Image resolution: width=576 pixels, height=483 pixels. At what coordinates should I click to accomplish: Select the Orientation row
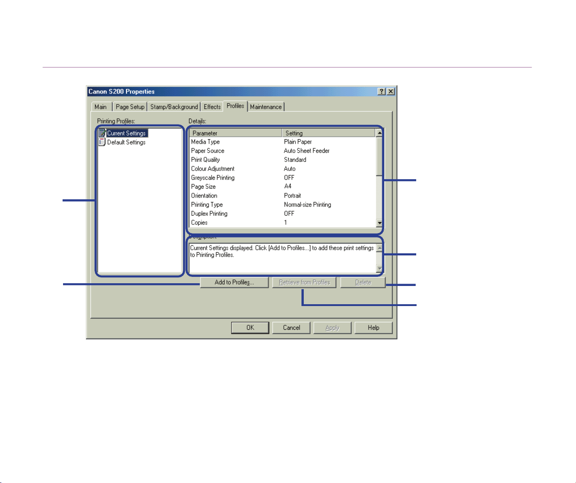283,196
